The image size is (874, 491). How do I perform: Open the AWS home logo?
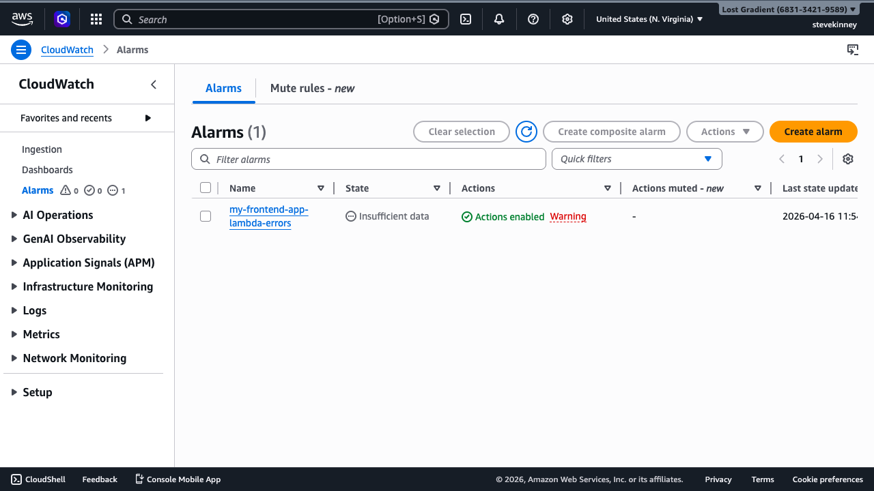point(22,19)
